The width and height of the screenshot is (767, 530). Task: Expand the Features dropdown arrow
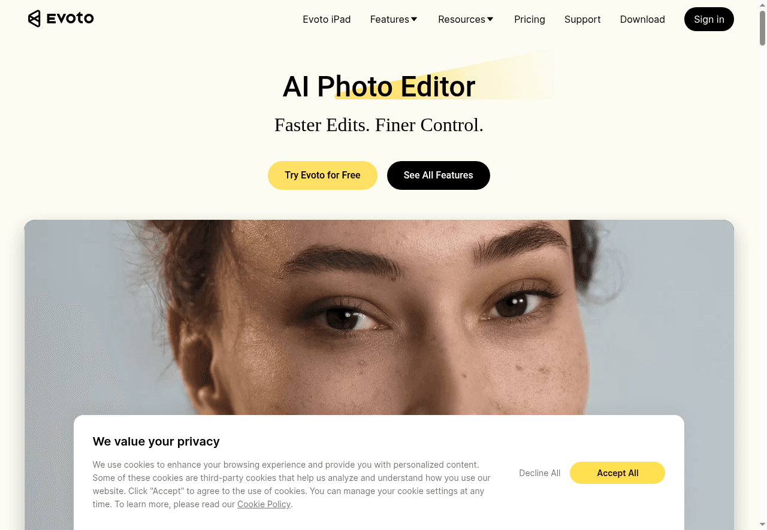pos(414,19)
